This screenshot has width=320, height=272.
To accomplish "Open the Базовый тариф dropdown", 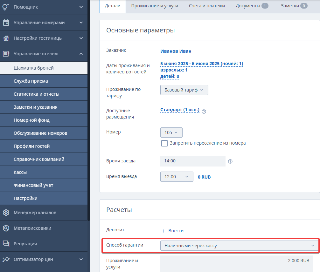I will (x=184, y=90).
